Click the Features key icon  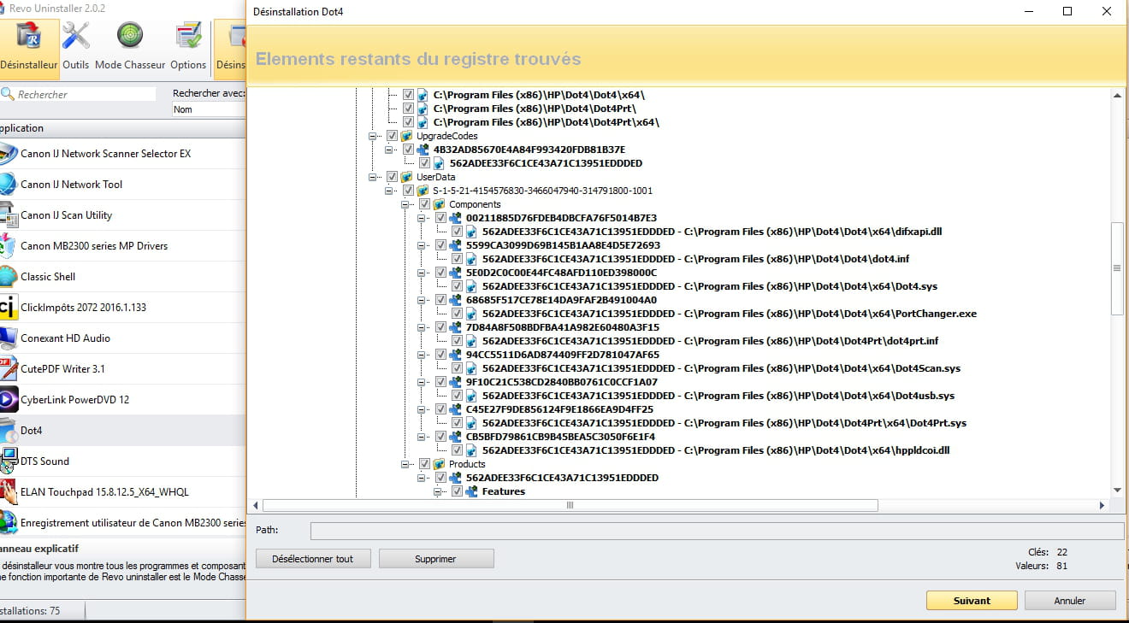(x=472, y=491)
